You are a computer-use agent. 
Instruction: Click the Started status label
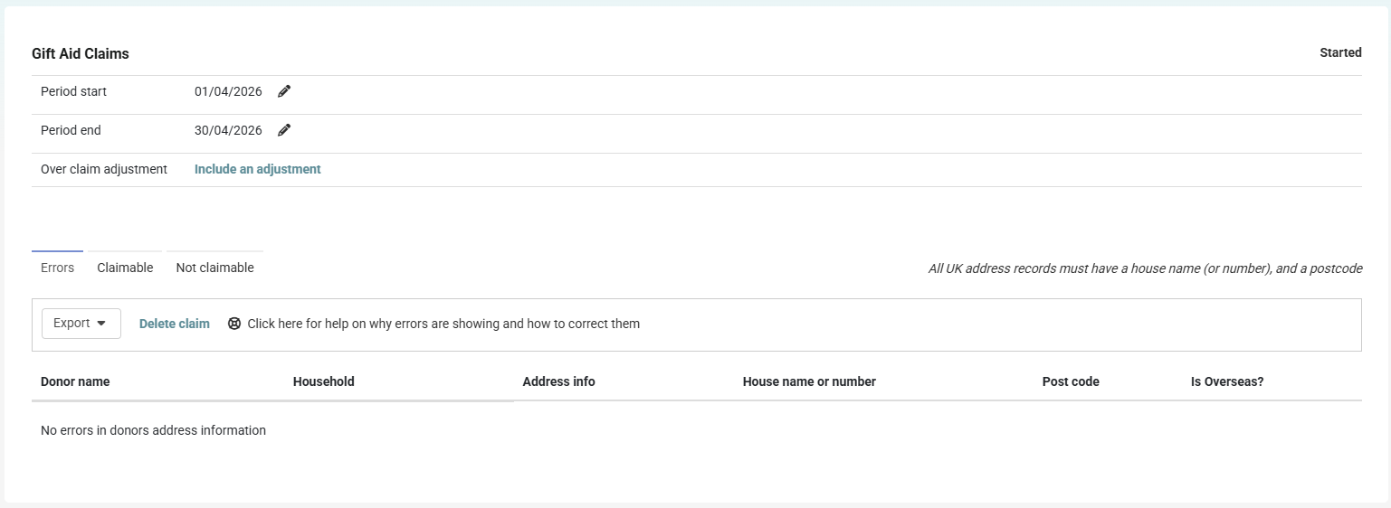coord(1340,52)
